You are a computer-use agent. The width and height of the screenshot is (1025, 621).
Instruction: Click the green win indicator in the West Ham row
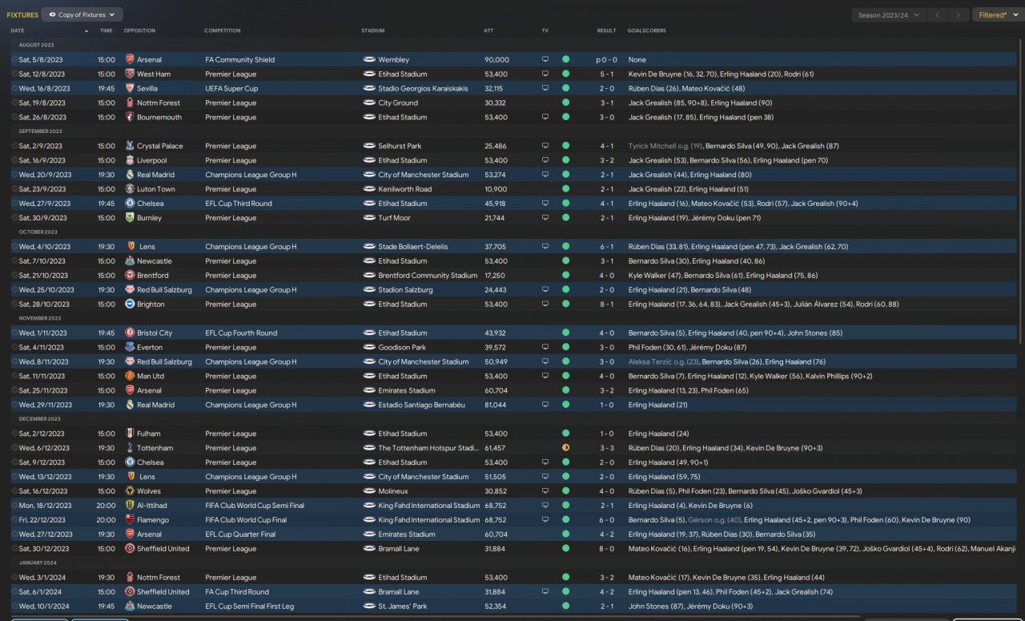(566, 74)
